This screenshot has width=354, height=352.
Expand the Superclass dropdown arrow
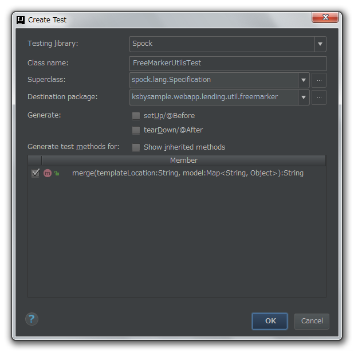(304, 80)
